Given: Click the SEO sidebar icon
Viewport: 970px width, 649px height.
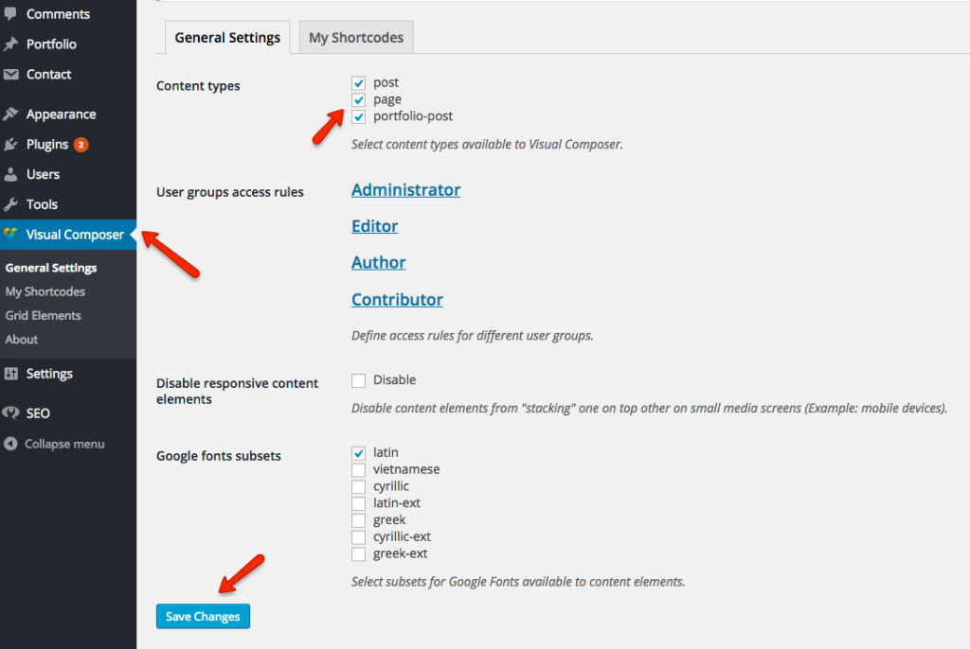Looking at the screenshot, I should point(10,412).
